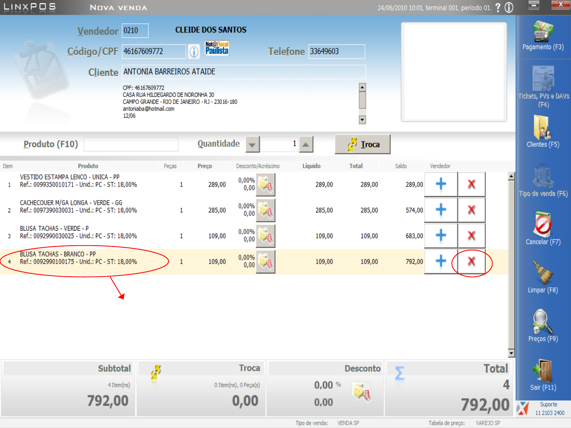The width and height of the screenshot is (571, 428).
Task: Remove BLUSA TACHAS BRANCO item with red X
Action: [x=471, y=262]
